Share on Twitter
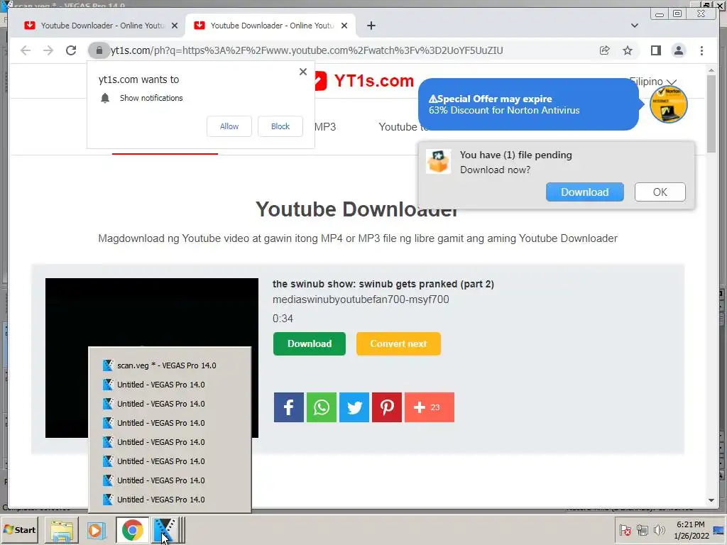This screenshot has width=727, height=545. (x=354, y=407)
